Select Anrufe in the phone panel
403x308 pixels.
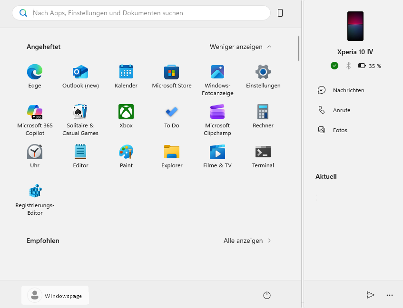[x=341, y=110]
